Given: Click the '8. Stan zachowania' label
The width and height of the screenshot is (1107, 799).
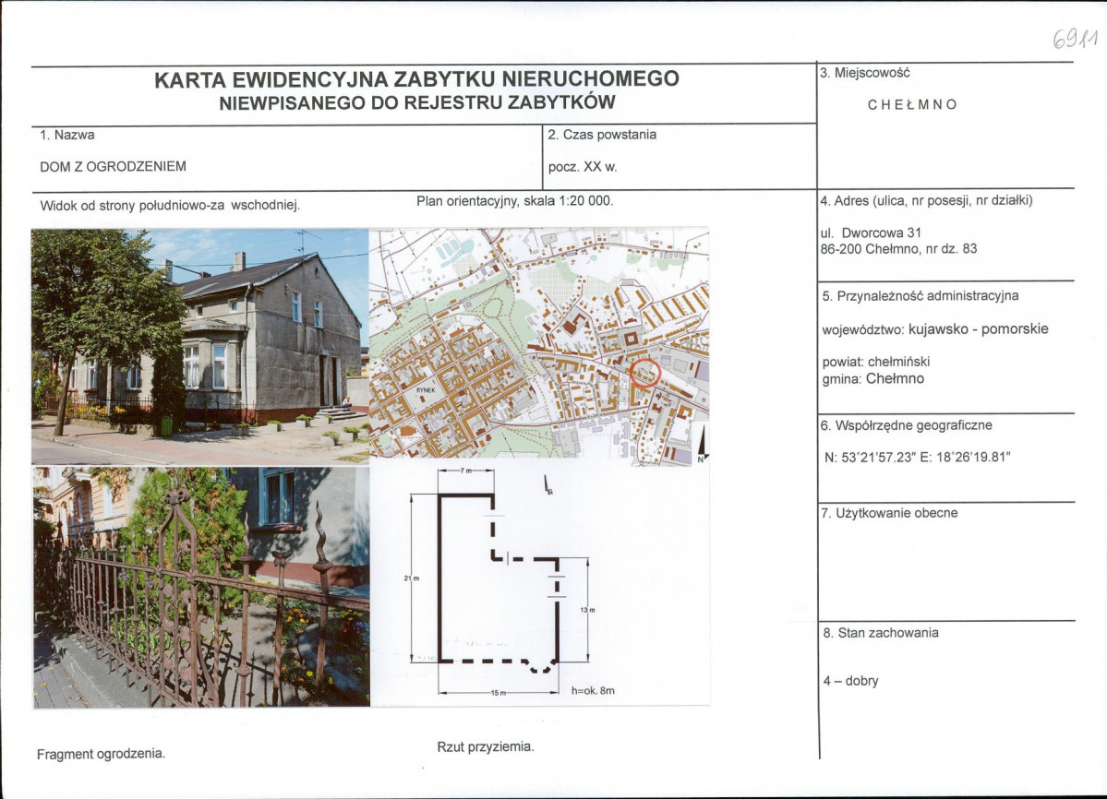Looking at the screenshot, I should (881, 633).
